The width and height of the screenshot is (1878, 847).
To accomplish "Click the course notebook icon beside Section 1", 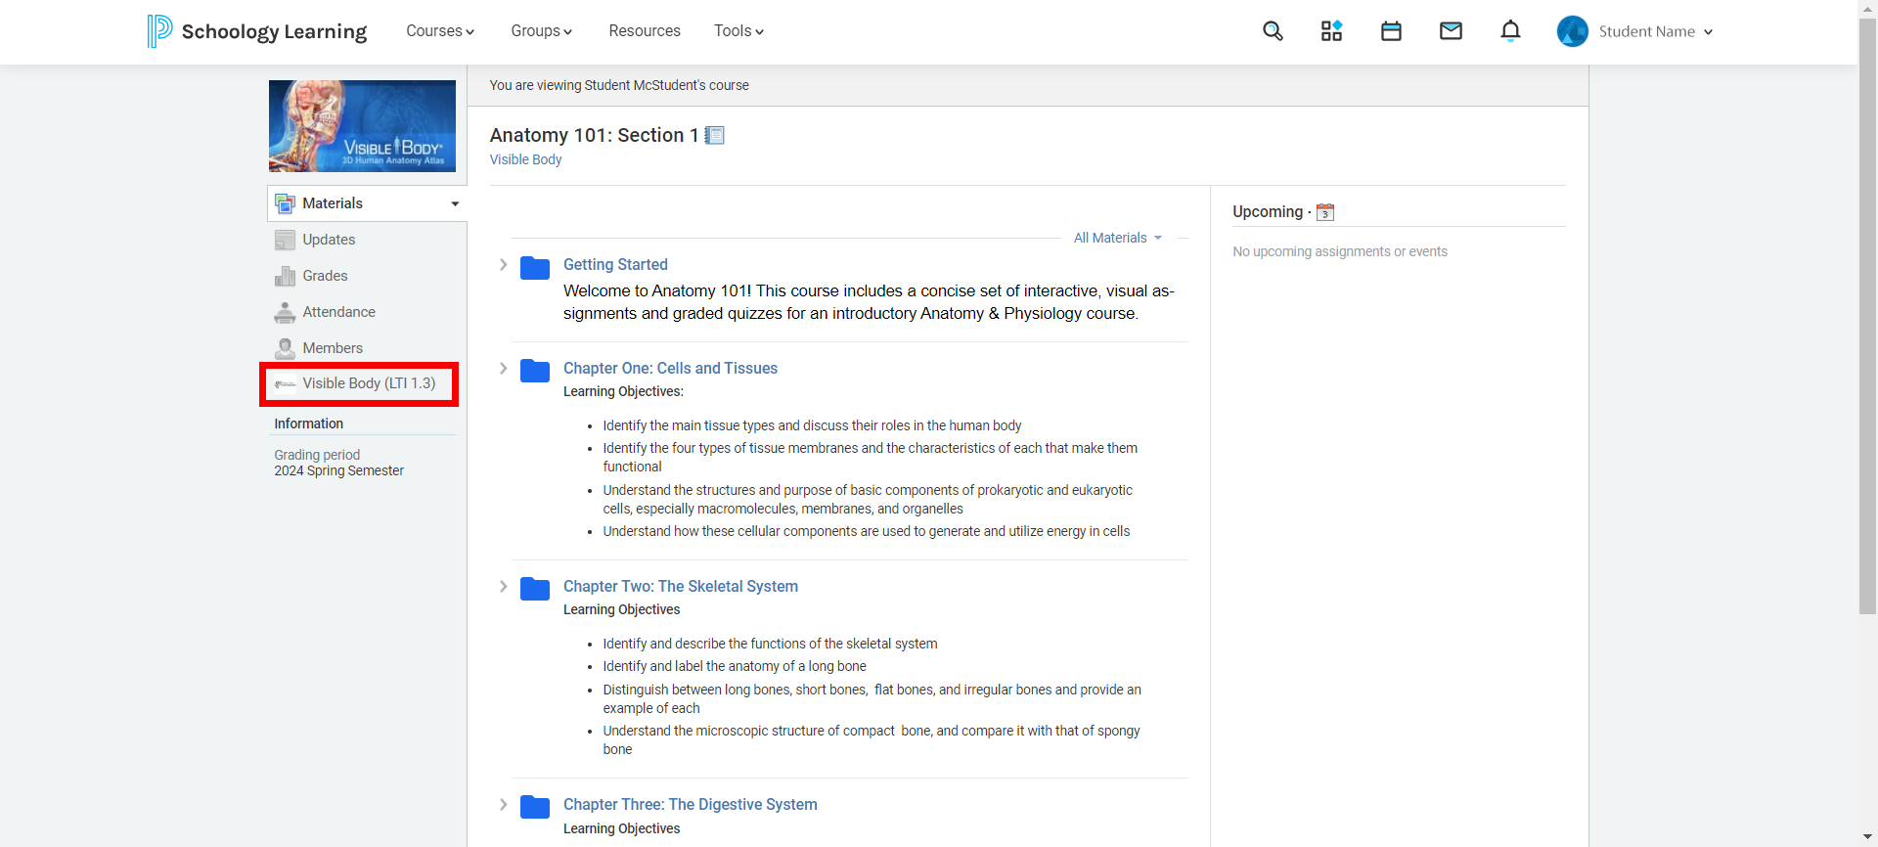I will point(715,135).
